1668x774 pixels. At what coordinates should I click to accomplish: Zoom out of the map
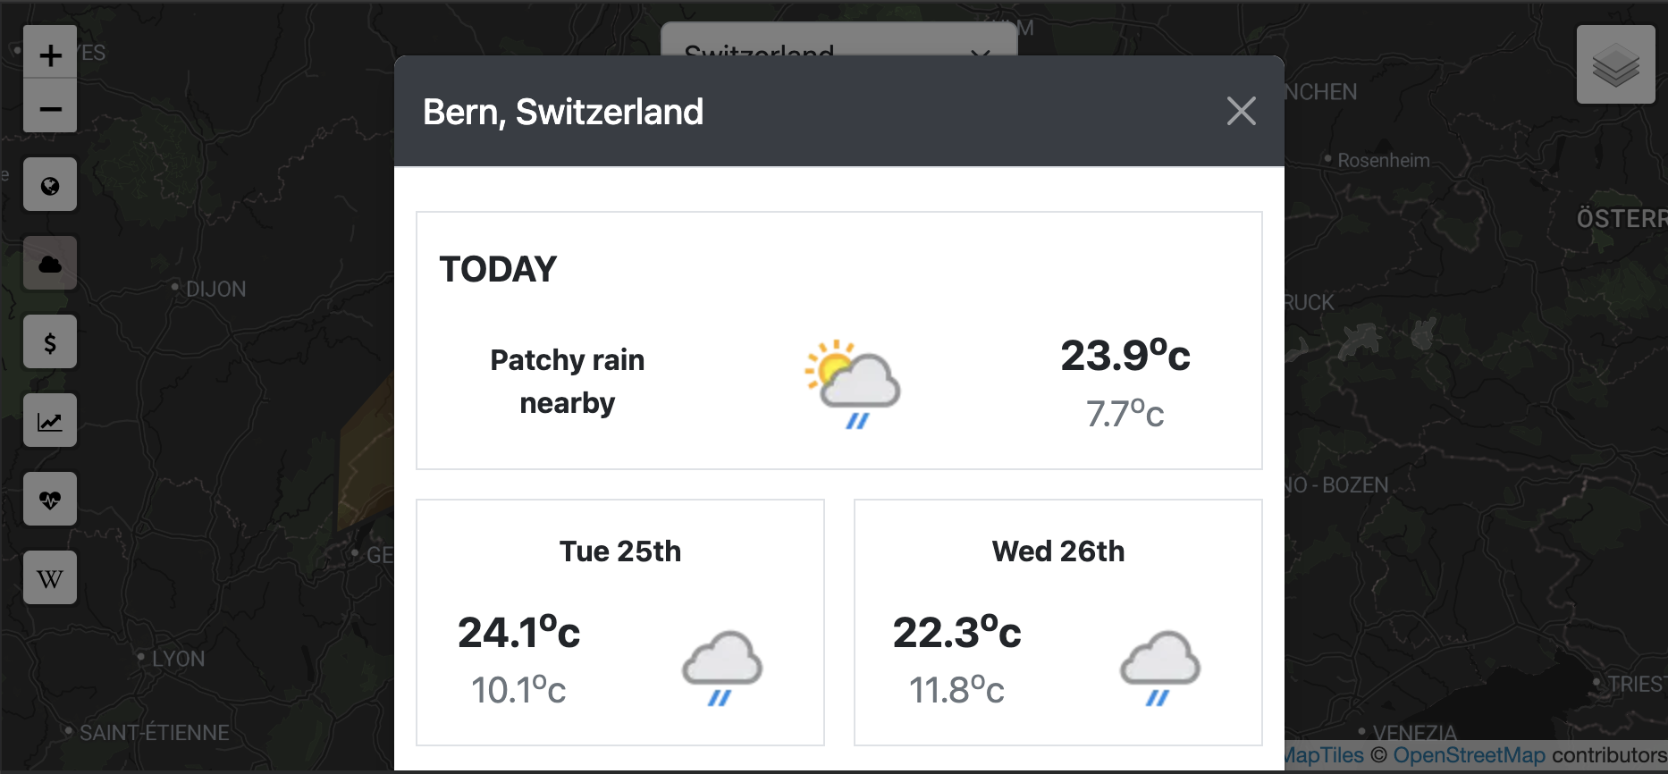50,109
